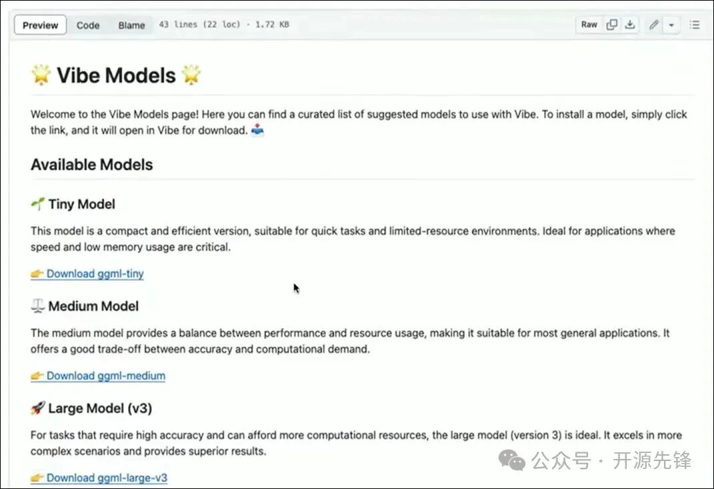
Task: Click the Tiny Model heading
Action: [81, 204]
